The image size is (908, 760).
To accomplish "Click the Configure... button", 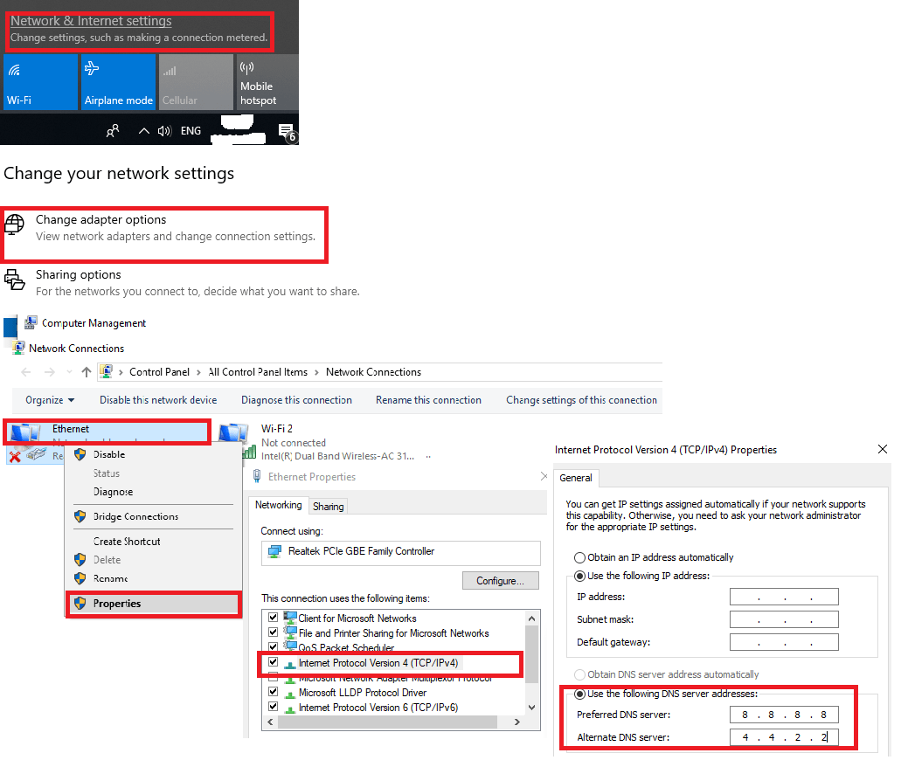I will (501, 582).
